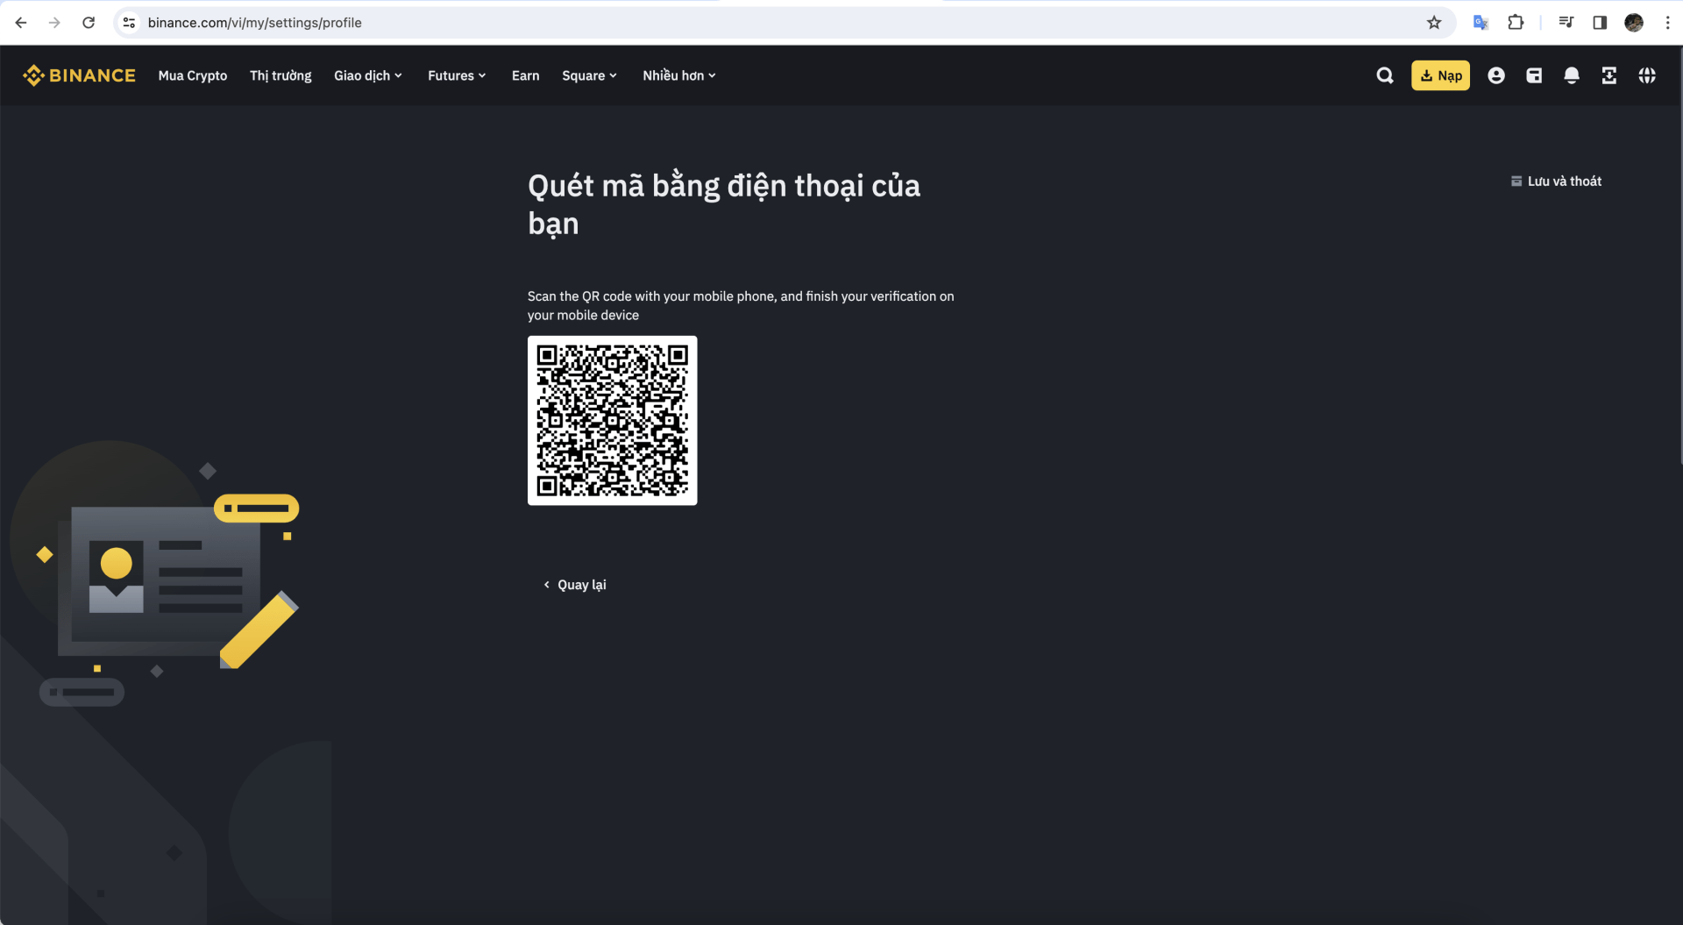Open the notifications bell
Viewport: 1683px width, 925px height.
point(1572,75)
